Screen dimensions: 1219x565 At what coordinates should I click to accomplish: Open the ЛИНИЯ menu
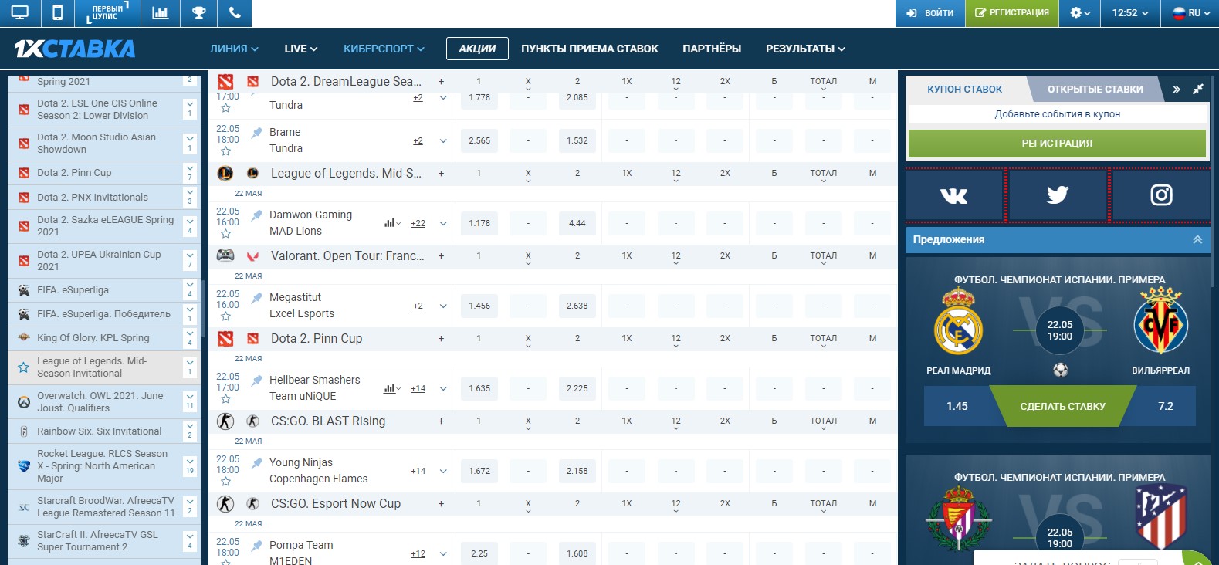(234, 49)
